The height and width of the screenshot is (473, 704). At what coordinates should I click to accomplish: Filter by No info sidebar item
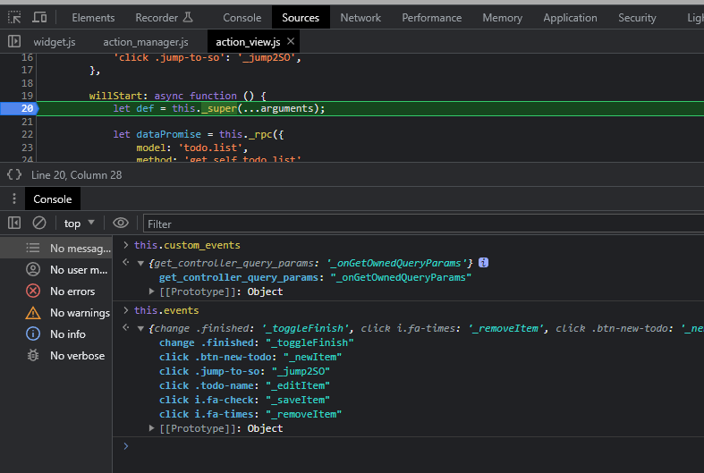pos(56,334)
